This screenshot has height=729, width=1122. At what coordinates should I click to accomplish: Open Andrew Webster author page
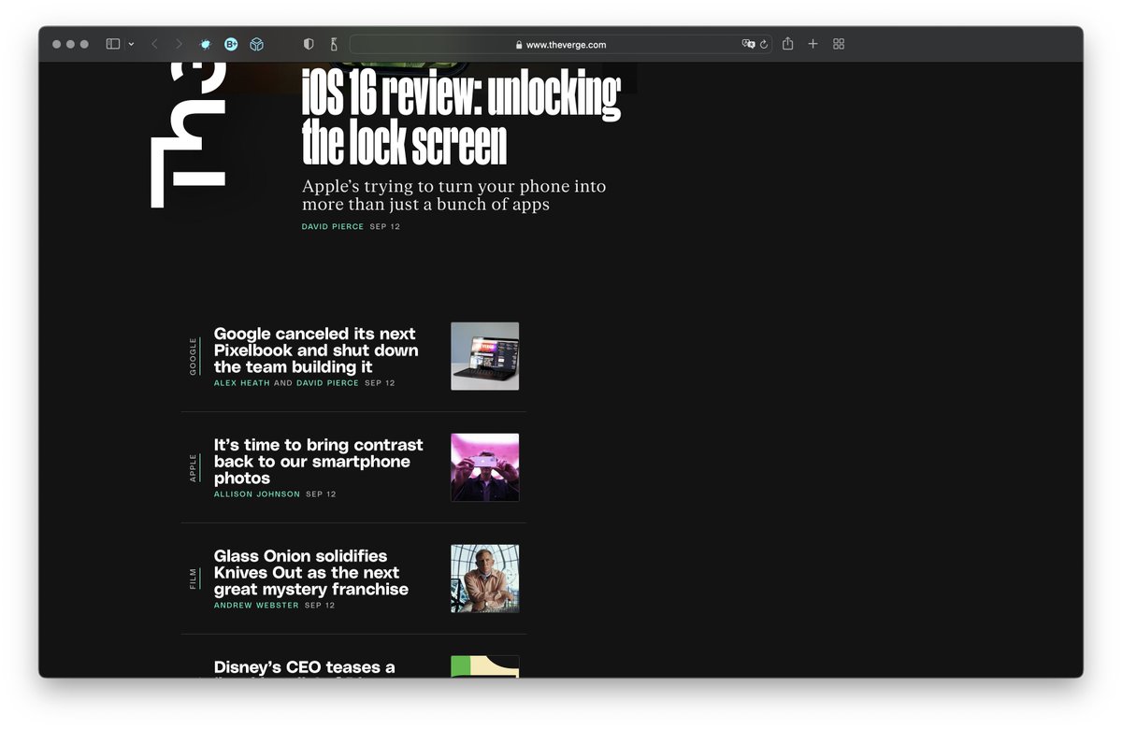click(256, 606)
